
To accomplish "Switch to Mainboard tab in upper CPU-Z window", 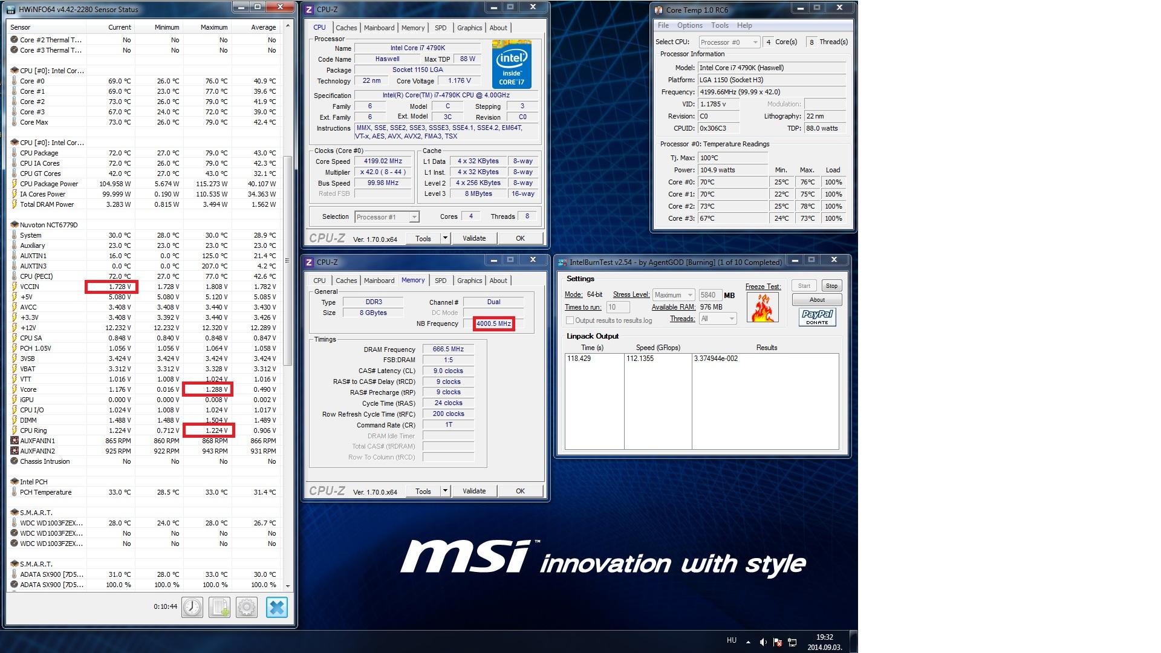I will click(379, 28).
